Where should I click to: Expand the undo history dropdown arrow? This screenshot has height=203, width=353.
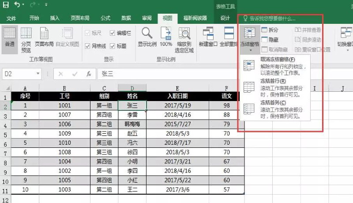[x=23, y=5]
